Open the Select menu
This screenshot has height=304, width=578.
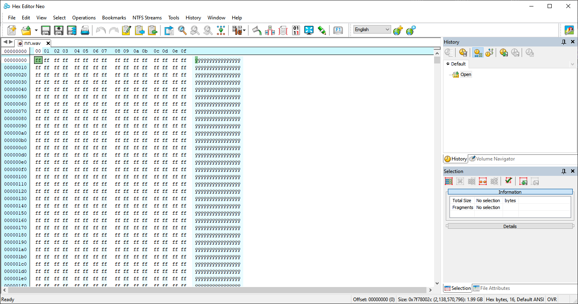point(59,18)
